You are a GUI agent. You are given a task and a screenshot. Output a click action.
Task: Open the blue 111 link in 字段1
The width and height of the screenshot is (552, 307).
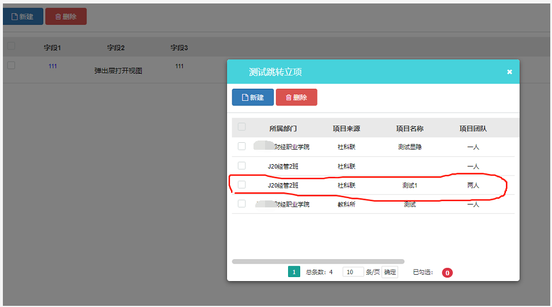[x=52, y=66]
